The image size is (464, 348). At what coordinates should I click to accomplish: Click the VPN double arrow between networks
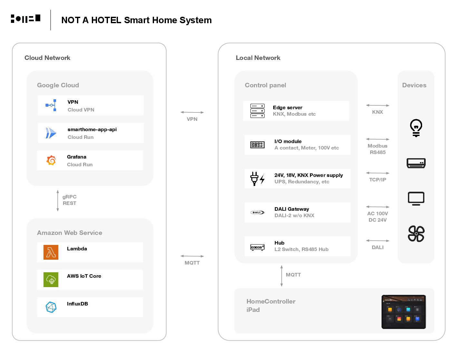click(192, 112)
